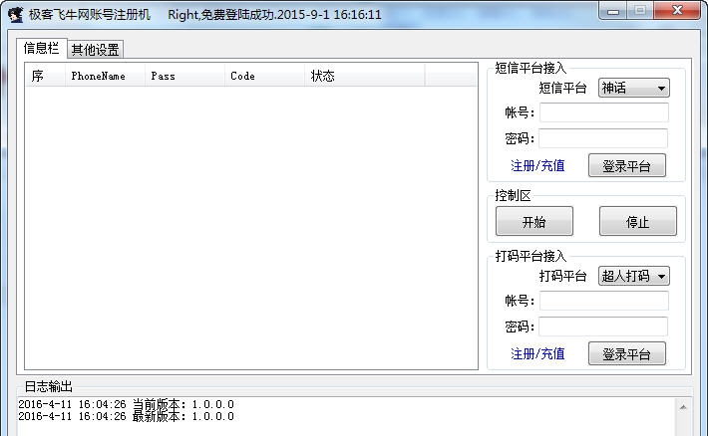This screenshot has height=436, width=708.
Task: Focus the SMS platform 密码 input field
Action: pos(603,138)
